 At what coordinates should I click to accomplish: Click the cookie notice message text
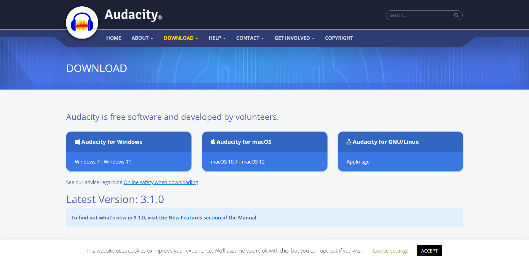pyautogui.click(x=225, y=251)
